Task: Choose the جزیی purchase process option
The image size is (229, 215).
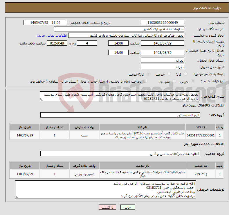Action: (x=193, y=81)
